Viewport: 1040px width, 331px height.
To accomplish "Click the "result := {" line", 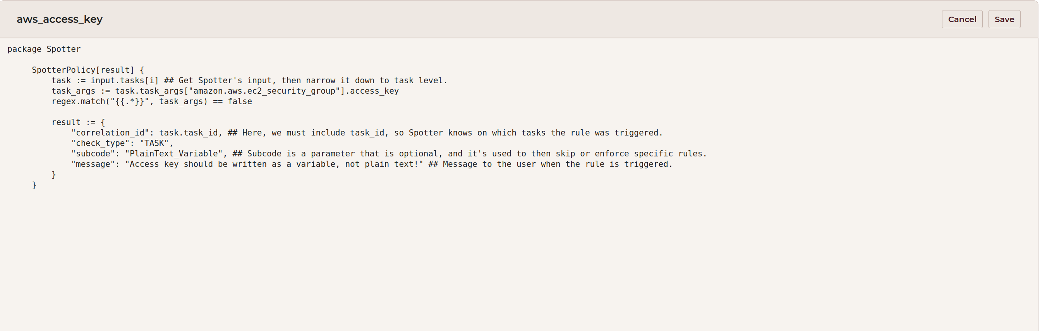I will tap(78, 122).
